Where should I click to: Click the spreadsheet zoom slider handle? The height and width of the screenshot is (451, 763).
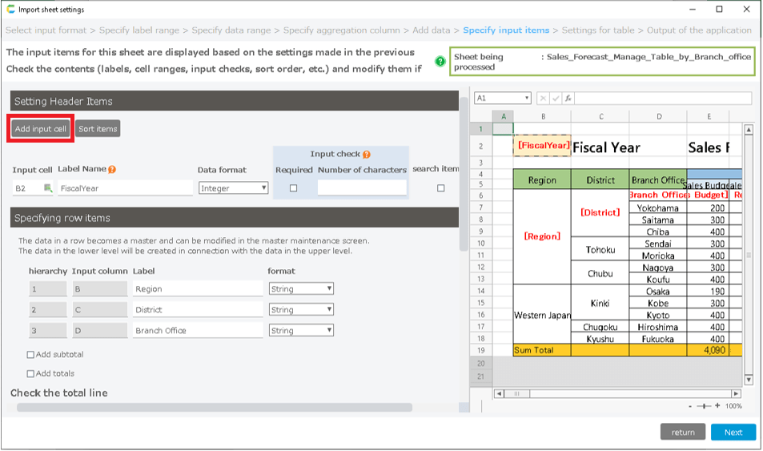click(x=705, y=406)
